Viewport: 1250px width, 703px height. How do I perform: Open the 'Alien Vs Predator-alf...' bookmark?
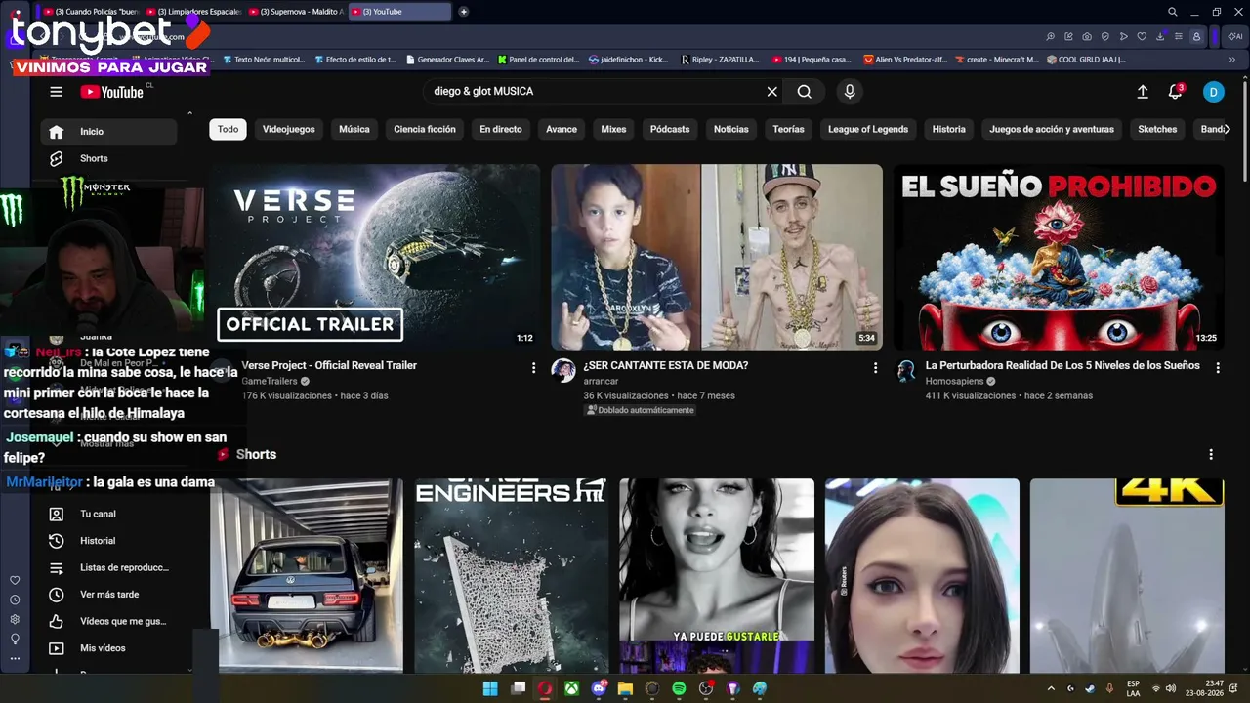pos(905,60)
